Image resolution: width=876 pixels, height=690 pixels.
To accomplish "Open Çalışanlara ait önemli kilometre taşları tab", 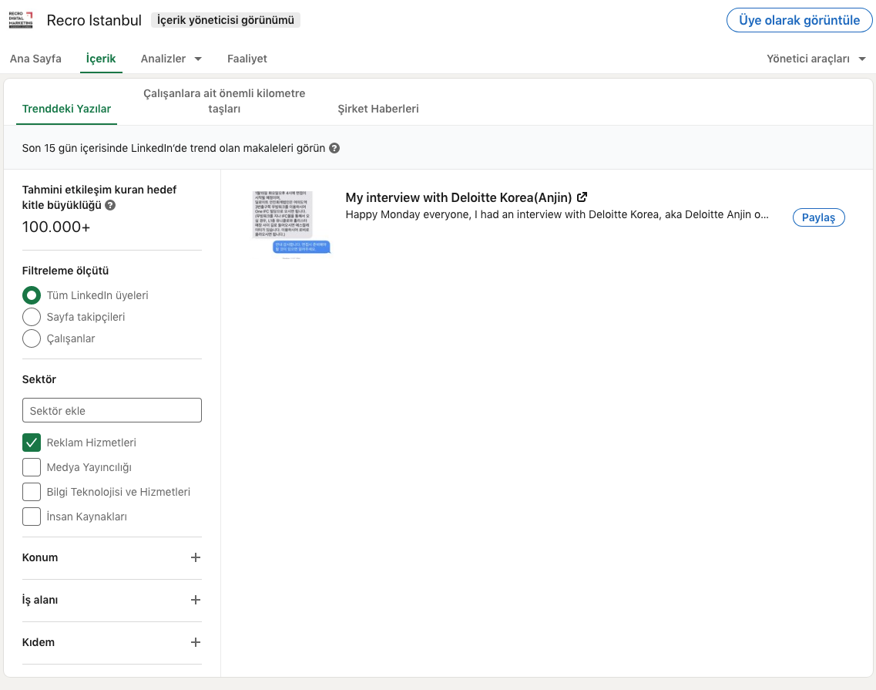I will [x=224, y=101].
